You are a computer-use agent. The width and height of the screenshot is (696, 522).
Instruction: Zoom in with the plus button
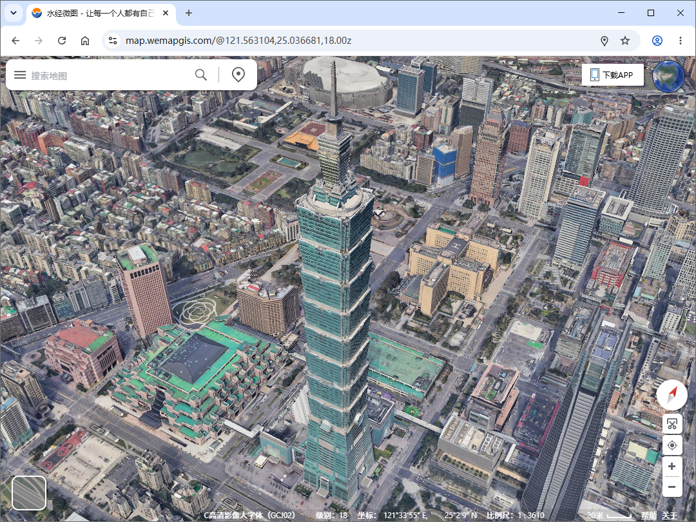(672, 466)
